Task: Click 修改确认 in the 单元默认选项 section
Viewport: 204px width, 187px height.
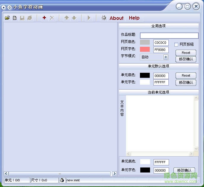Action: click(x=186, y=83)
